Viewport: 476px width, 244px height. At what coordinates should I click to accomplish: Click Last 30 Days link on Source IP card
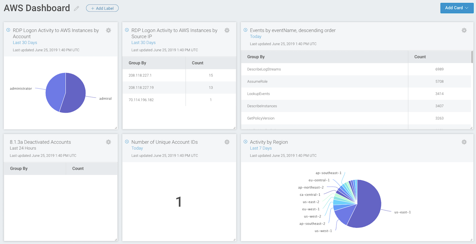coord(143,42)
